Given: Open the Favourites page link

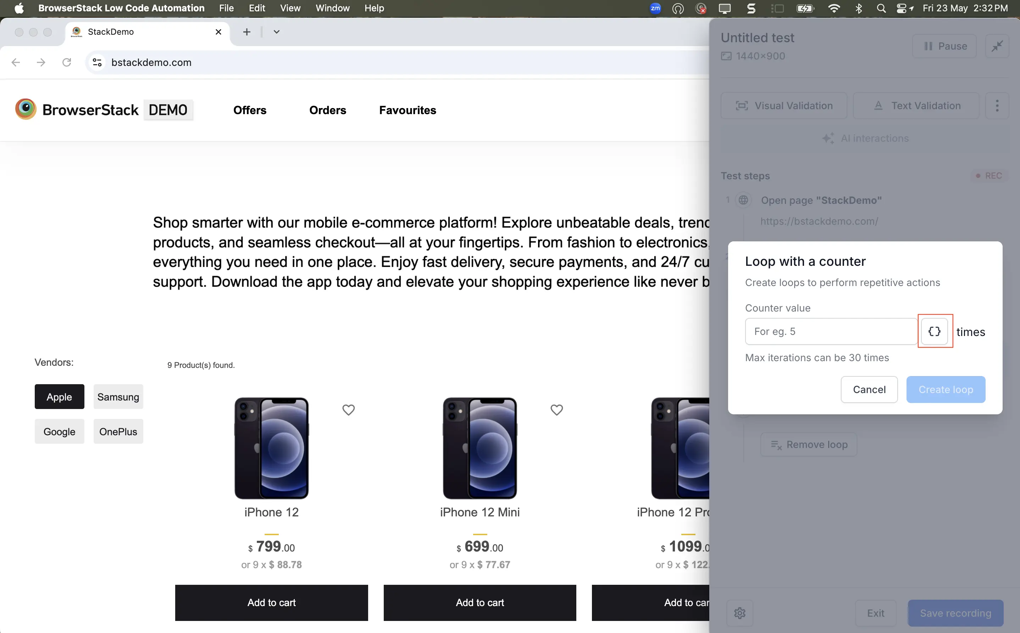Looking at the screenshot, I should pos(408,110).
